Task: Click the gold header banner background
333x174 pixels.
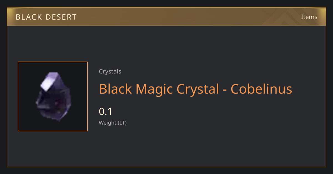Action: point(167,17)
